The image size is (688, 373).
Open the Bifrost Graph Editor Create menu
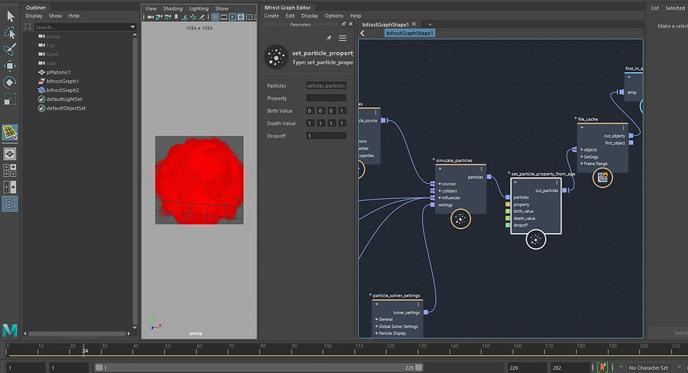[271, 16]
